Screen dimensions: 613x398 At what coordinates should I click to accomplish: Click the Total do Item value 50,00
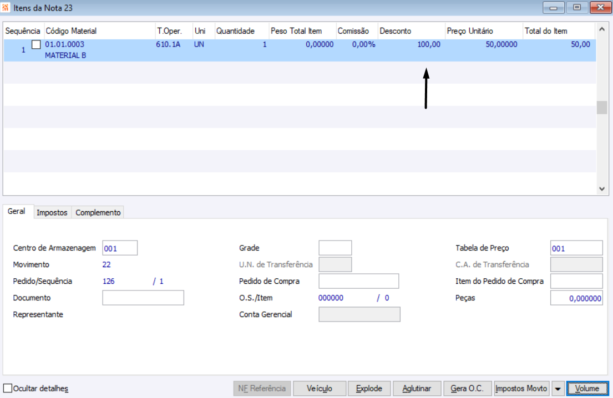(581, 44)
